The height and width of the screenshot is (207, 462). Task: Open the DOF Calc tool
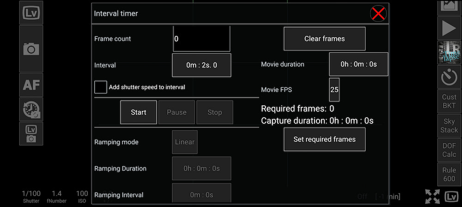coord(449,149)
